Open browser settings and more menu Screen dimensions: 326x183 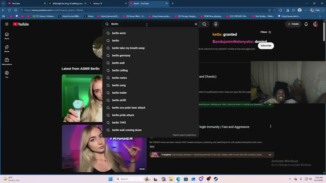click(x=306, y=10)
